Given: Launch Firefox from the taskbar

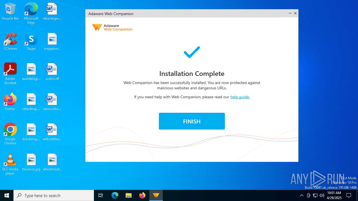Looking at the screenshot, I should (x=142, y=195).
